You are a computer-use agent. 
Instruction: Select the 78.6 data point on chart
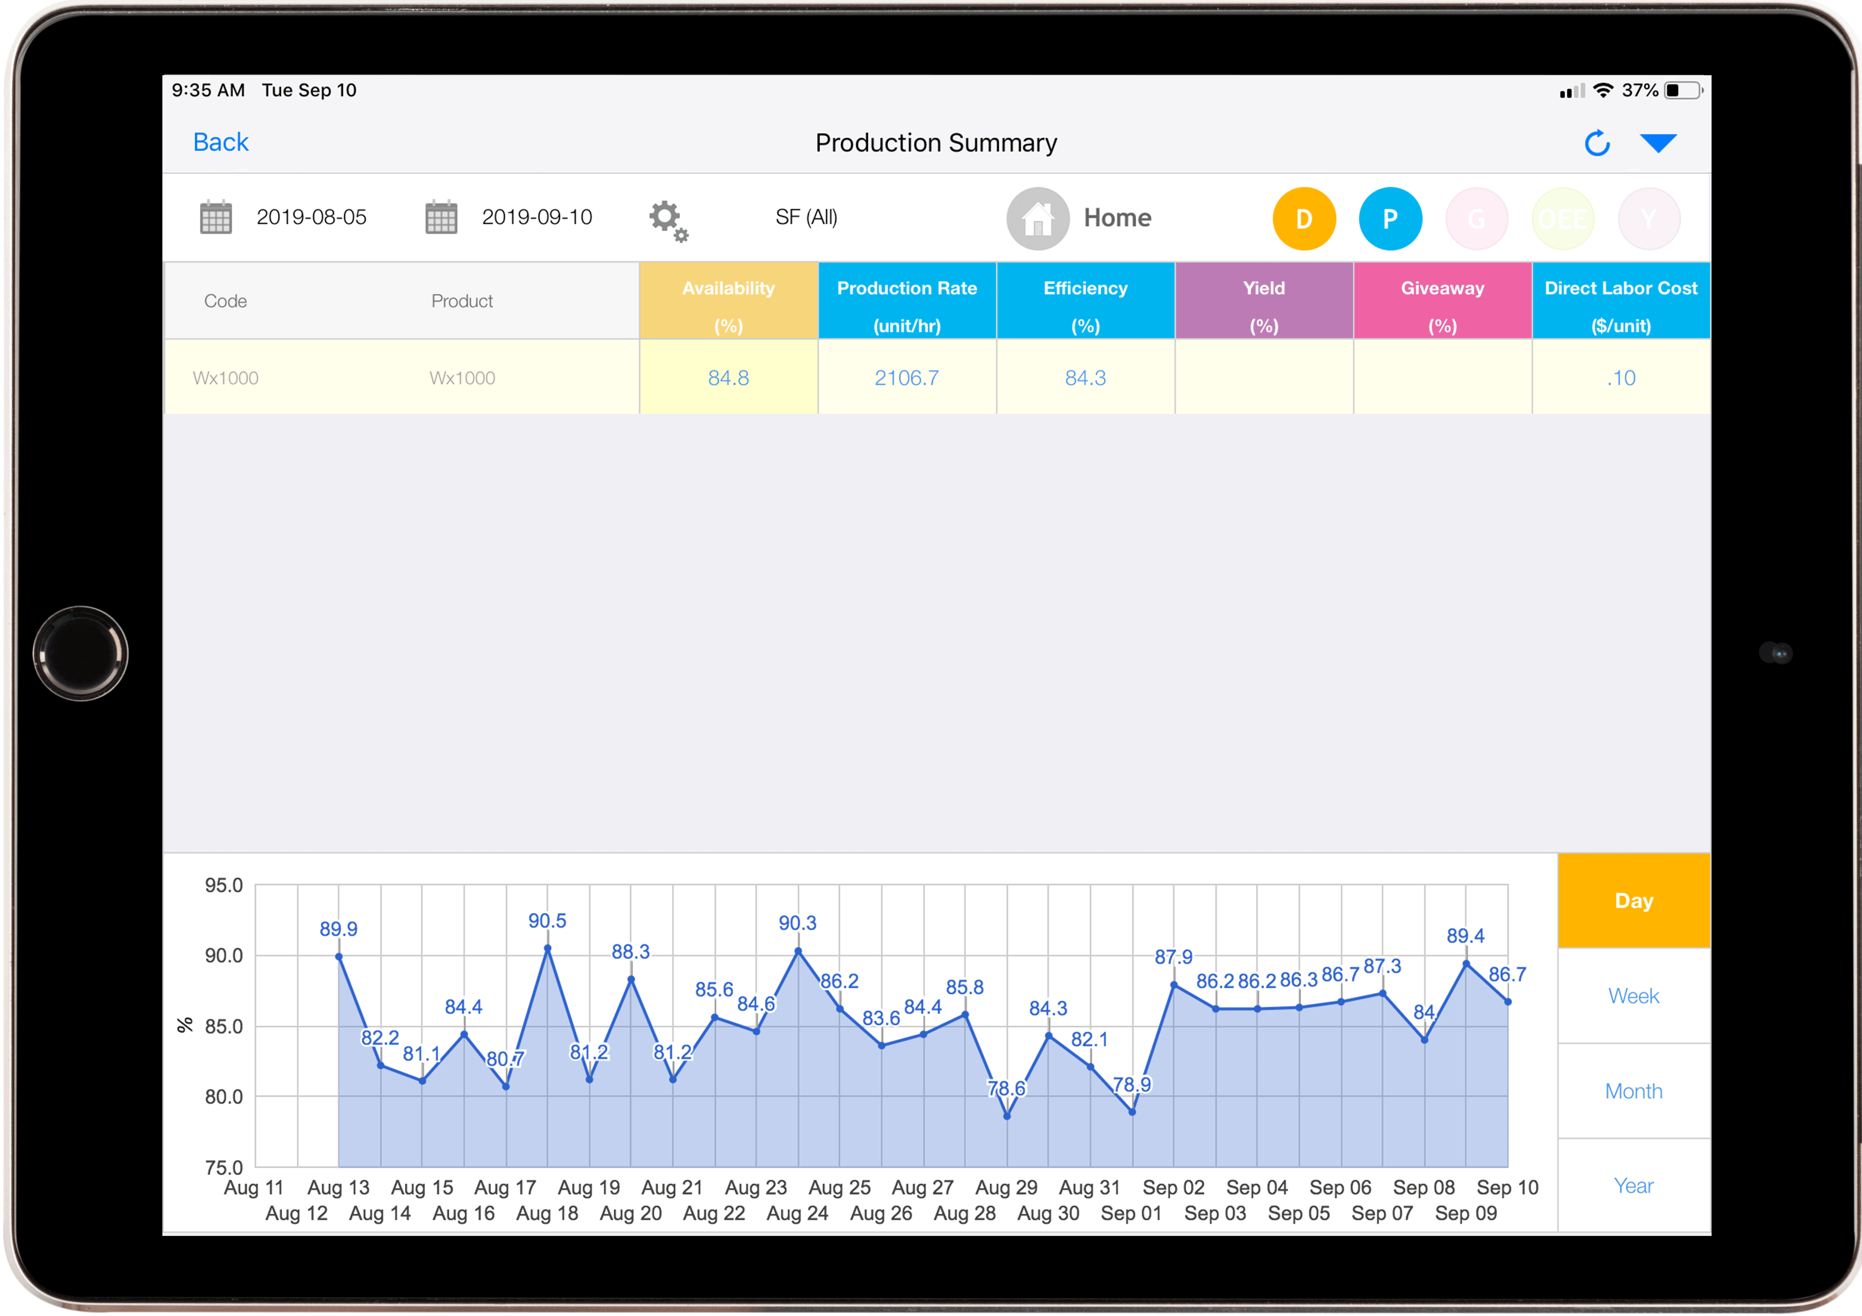click(x=1006, y=1116)
